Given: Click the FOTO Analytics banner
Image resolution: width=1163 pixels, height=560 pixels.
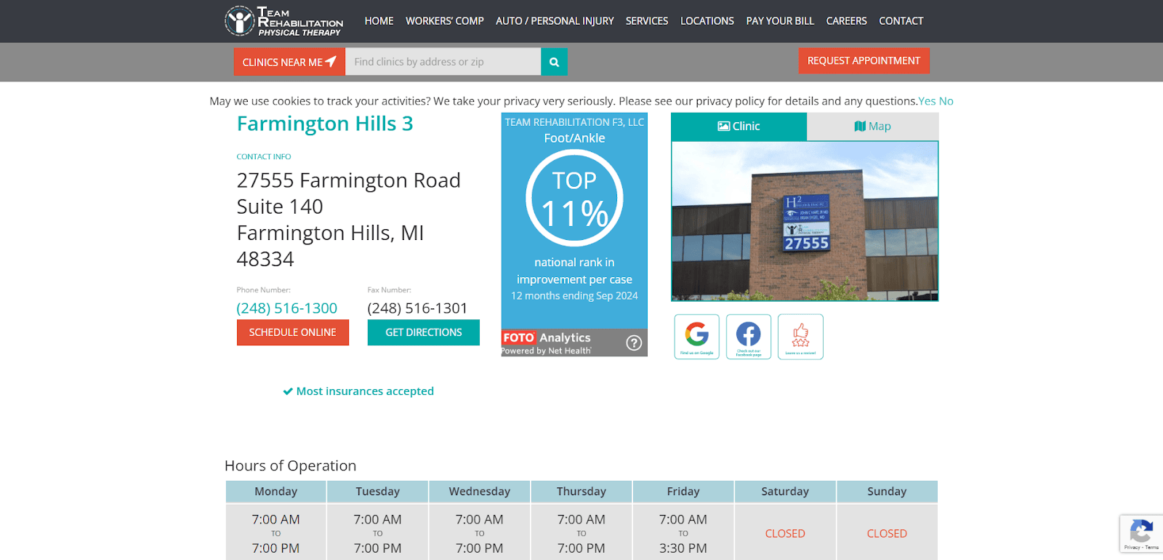Looking at the screenshot, I should (x=574, y=343).
